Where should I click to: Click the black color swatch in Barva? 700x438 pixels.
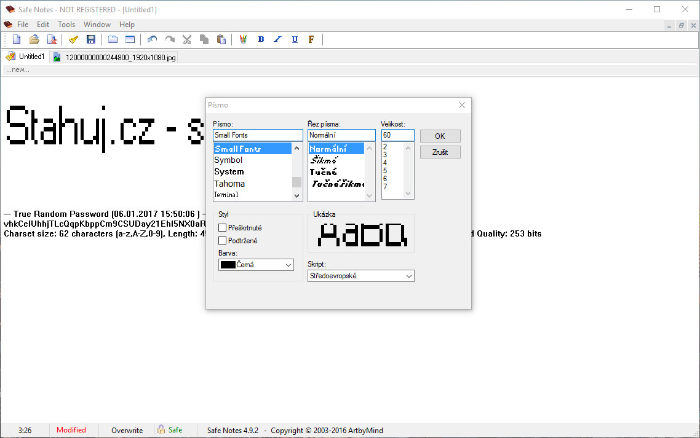click(228, 265)
